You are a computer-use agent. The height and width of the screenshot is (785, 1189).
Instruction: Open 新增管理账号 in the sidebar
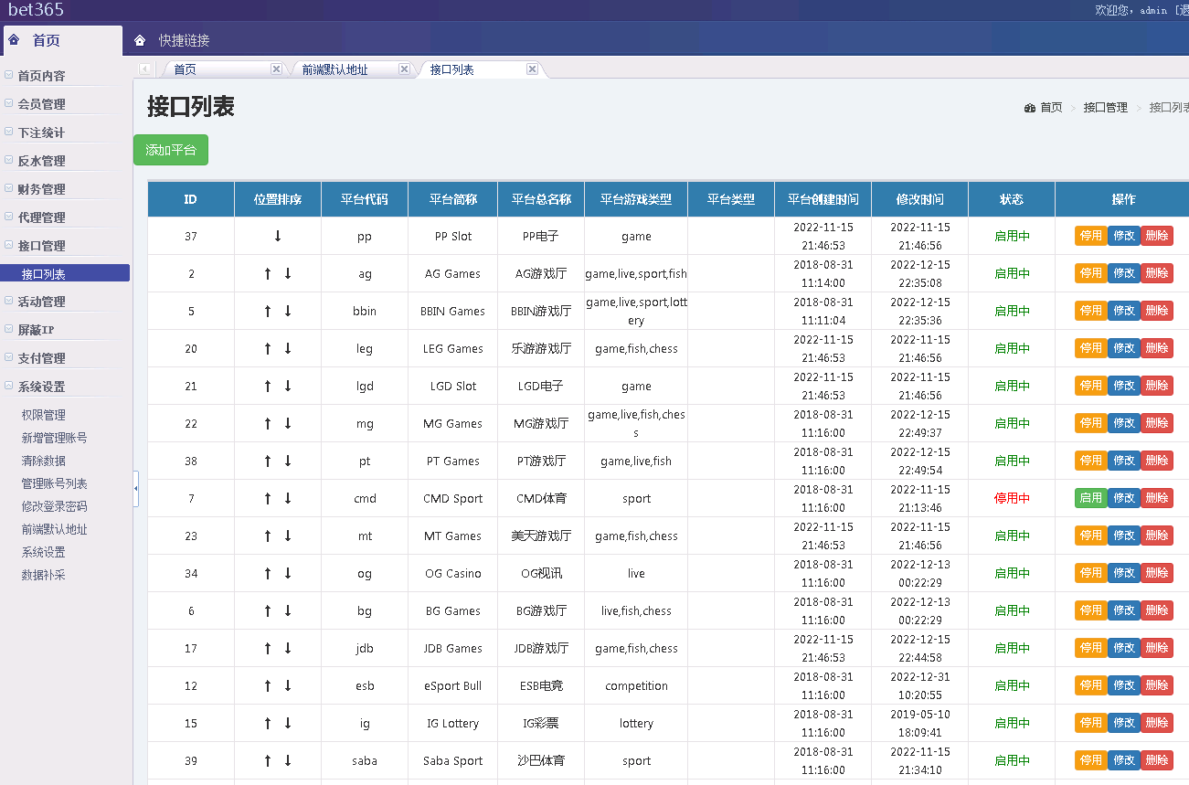point(55,438)
